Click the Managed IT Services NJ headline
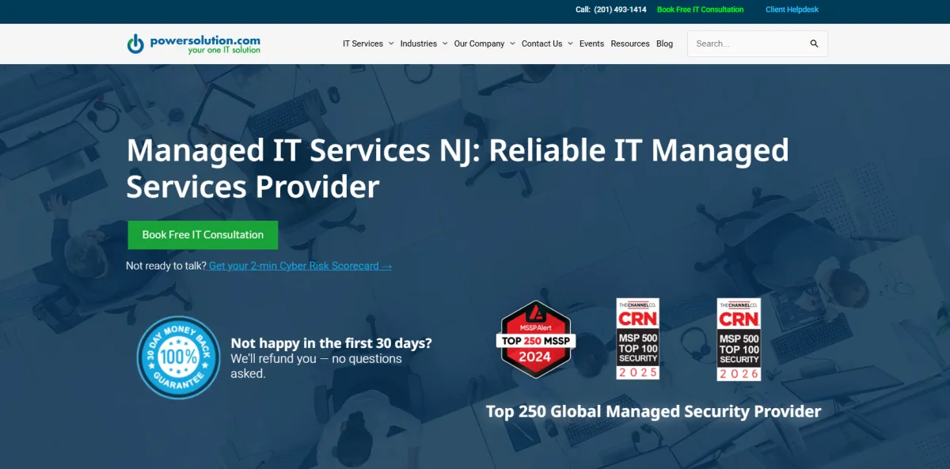This screenshot has height=469, width=950. click(x=458, y=168)
